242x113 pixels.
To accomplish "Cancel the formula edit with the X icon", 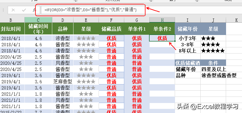I will [13, 10].
